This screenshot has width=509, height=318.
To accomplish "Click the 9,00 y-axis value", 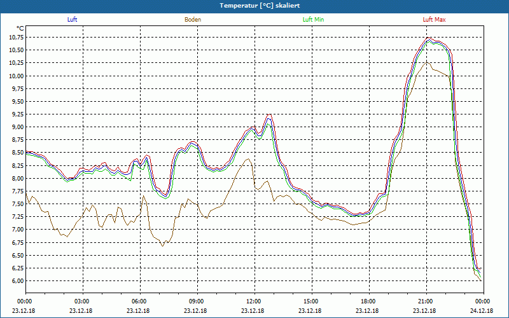I will click(x=18, y=127).
